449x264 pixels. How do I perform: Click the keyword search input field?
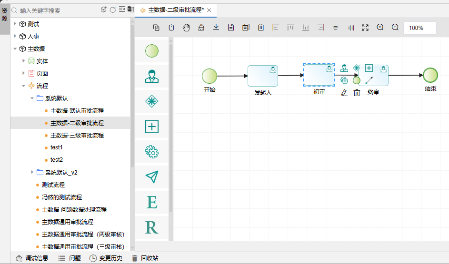57,10
